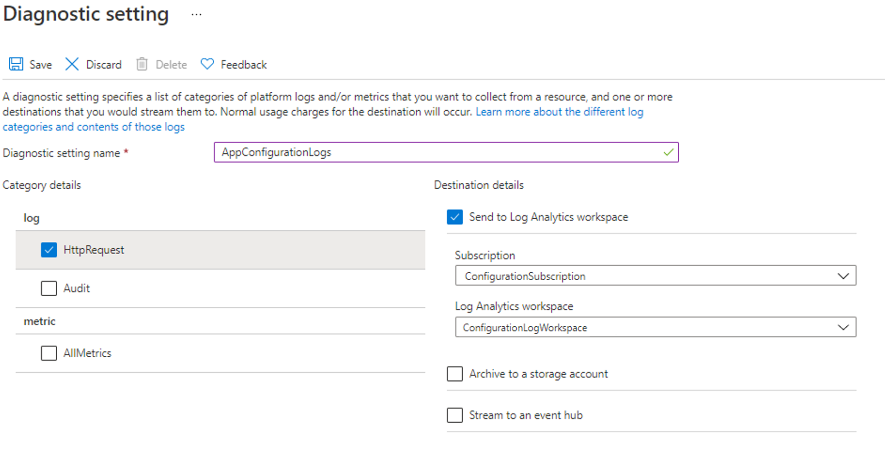Uncheck the HttpRequest log category

point(48,250)
